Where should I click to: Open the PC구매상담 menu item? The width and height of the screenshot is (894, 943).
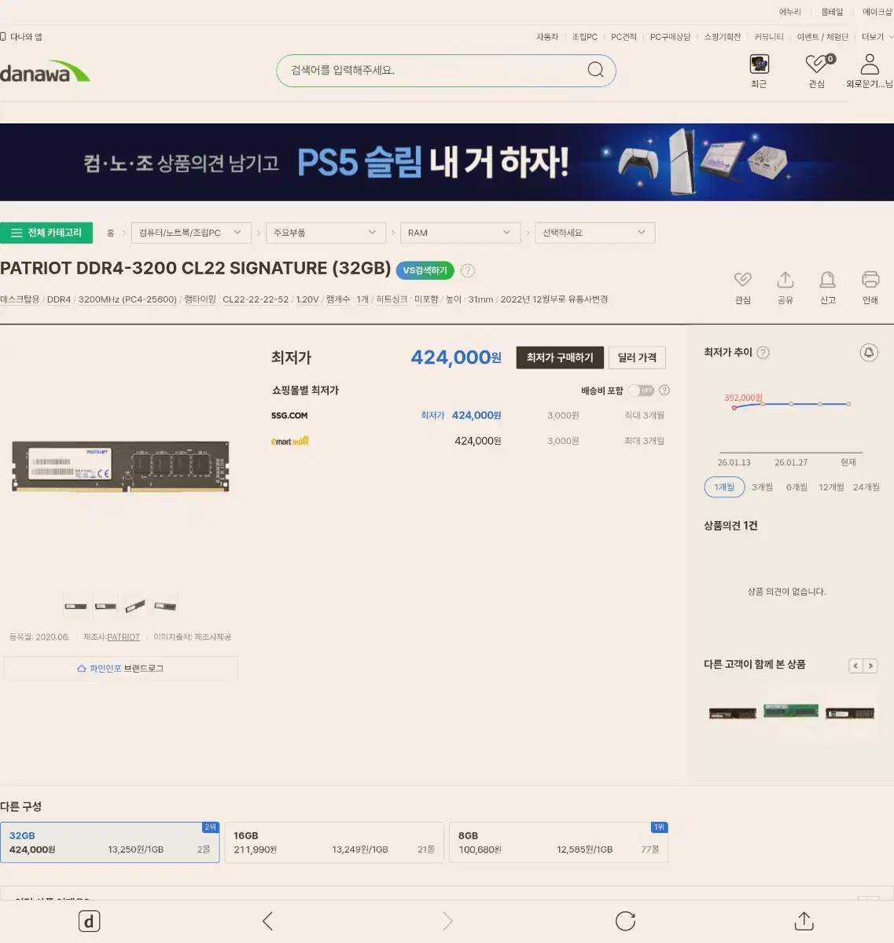670,37
